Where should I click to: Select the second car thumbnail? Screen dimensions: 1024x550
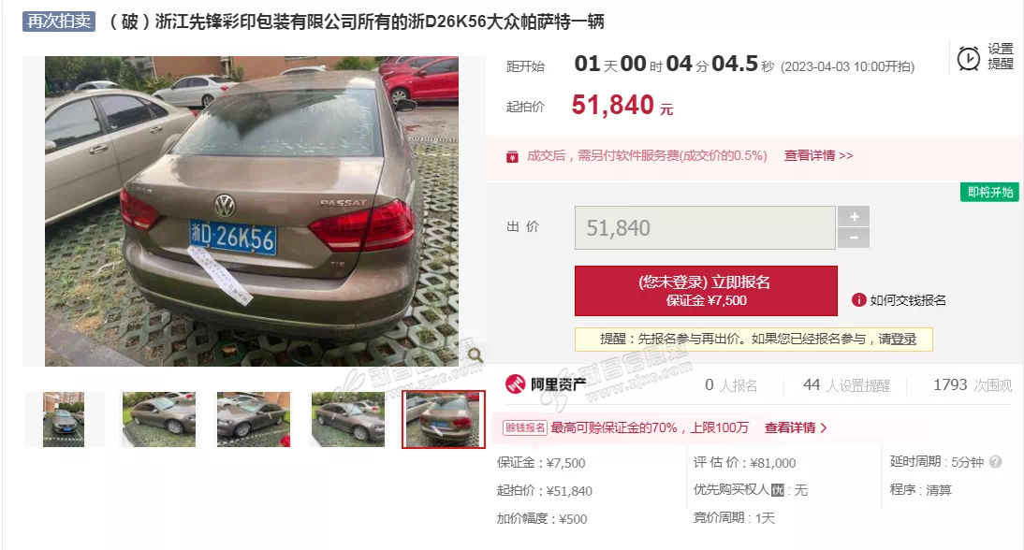coord(159,419)
